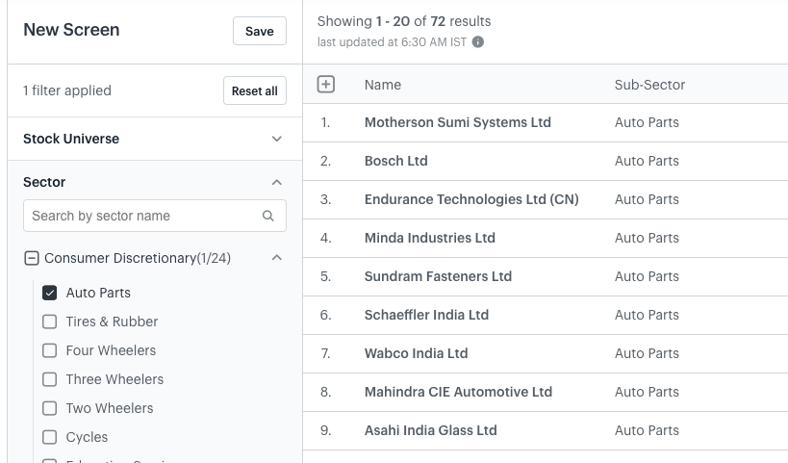This screenshot has width=788, height=463.
Task: Open Minda Industries Ltd stock
Action: tap(430, 238)
